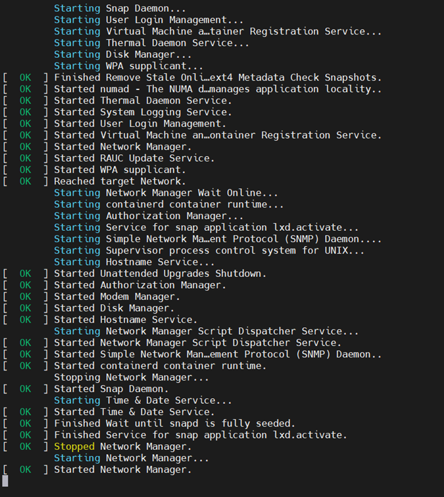Click 'Reached target Network.' text
Viewport: 444px width, 497px height.
point(119,181)
